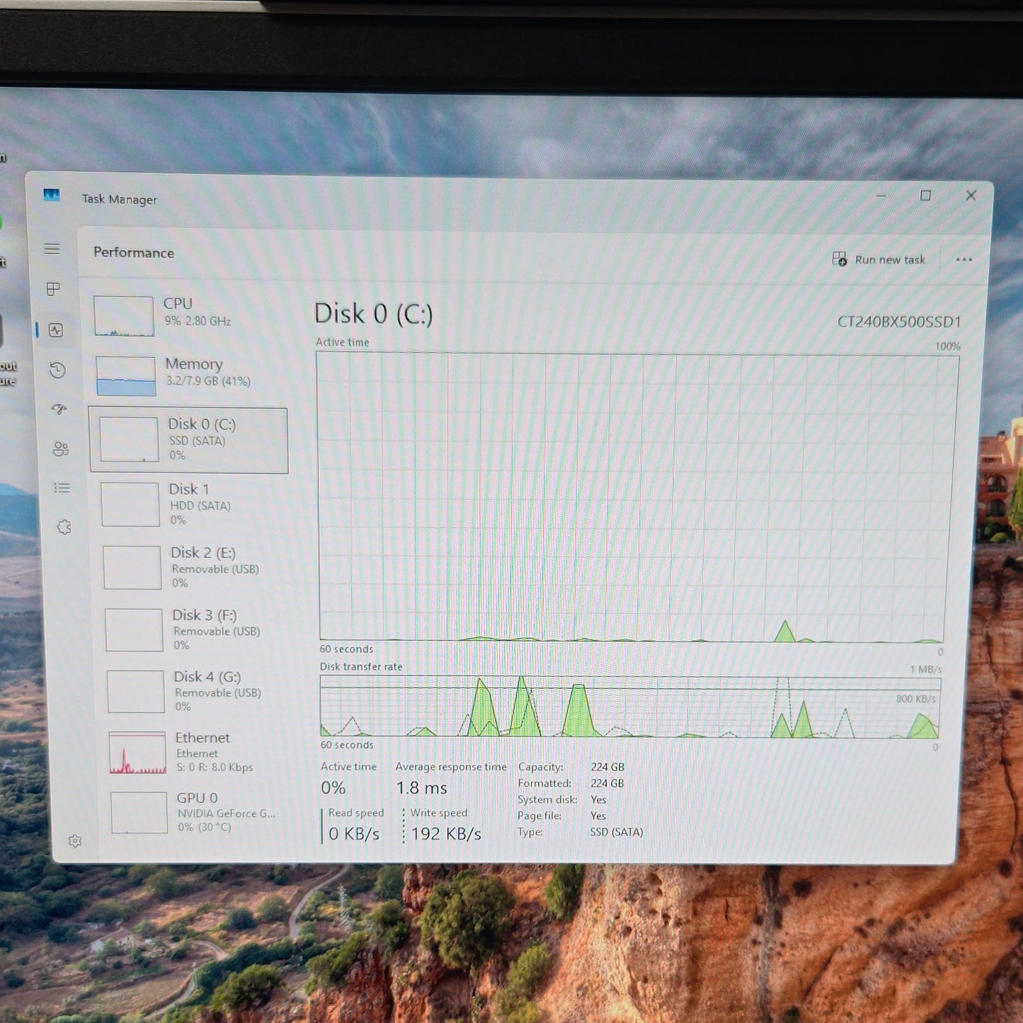The height and width of the screenshot is (1023, 1023).
Task: Click the Performance page title
Action: click(x=134, y=253)
